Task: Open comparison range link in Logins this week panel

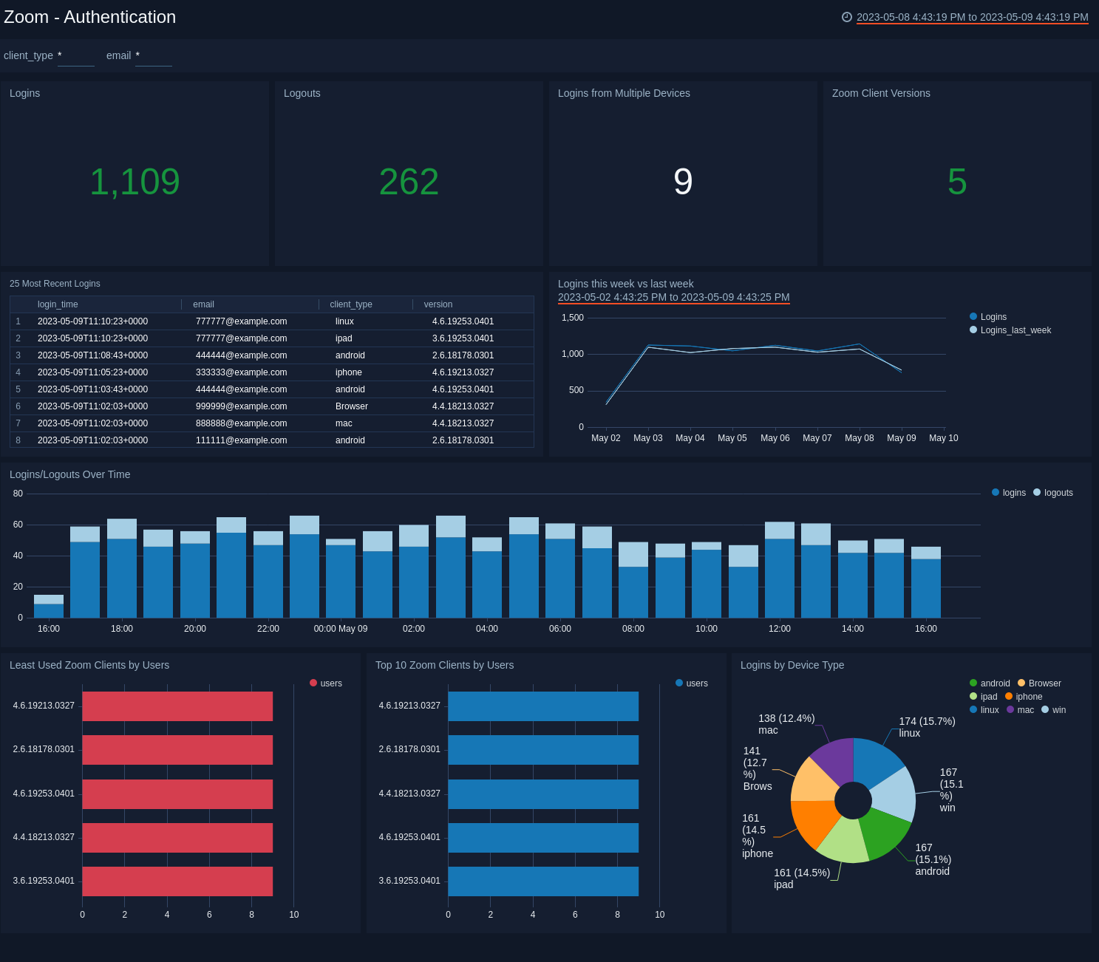Action: (x=673, y=297)
